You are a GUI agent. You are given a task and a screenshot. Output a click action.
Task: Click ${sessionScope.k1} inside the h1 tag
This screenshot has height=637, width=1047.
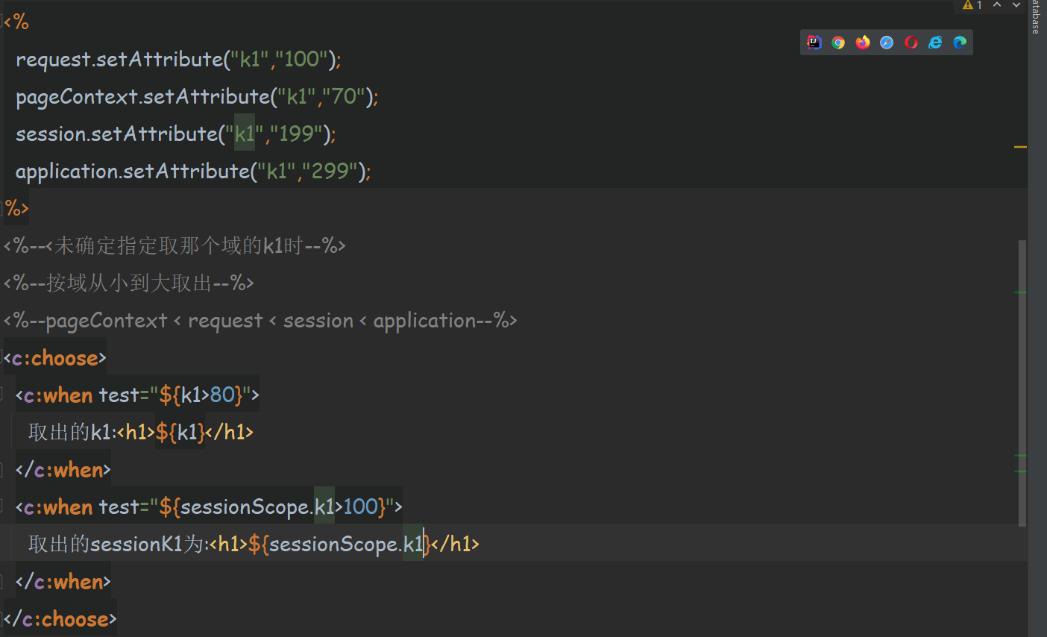[x=339, y=544]
